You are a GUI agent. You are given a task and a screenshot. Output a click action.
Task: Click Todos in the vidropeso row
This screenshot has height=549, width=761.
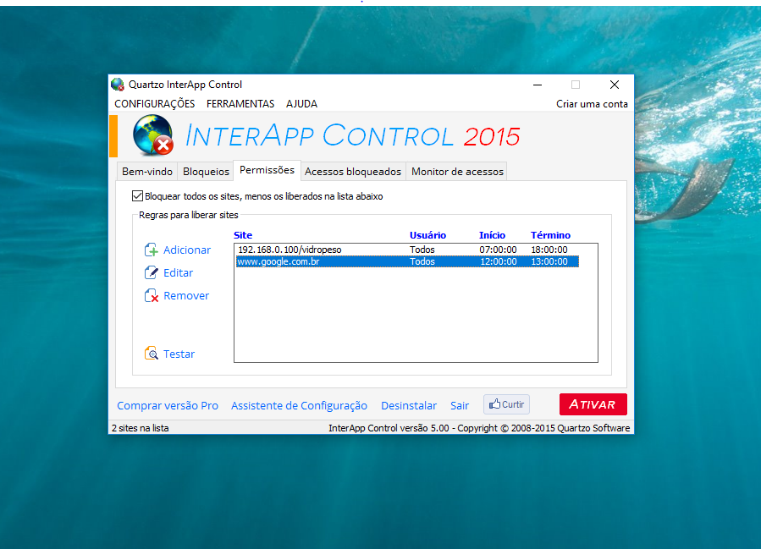(422, 250)
